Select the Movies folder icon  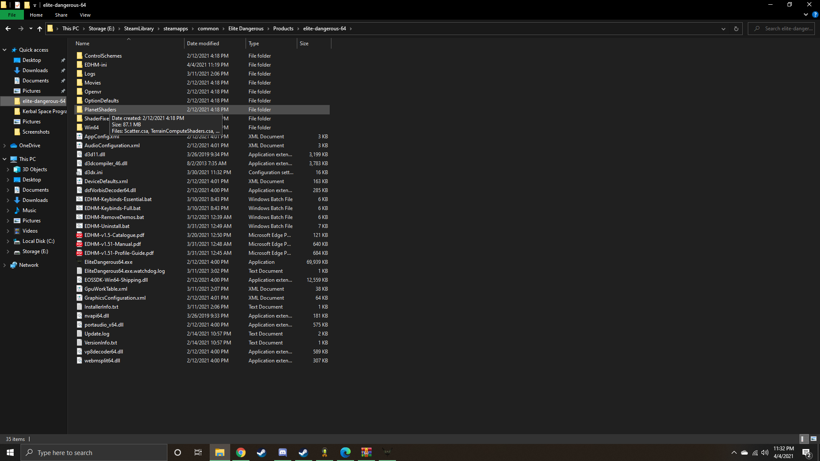click(x=79, y=83)
